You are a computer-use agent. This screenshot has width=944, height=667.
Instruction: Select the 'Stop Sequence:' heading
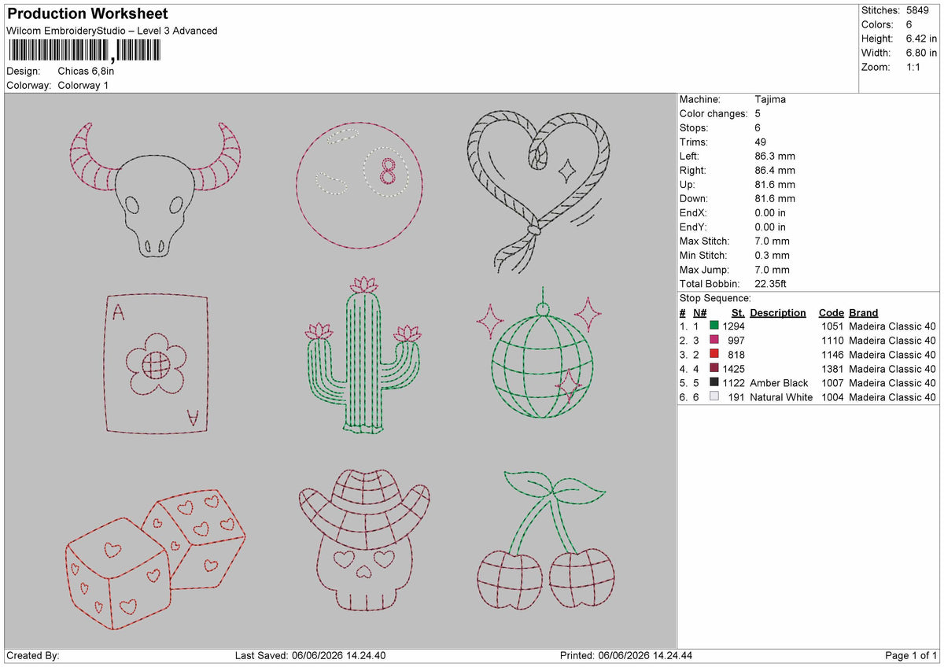point(715,298)
